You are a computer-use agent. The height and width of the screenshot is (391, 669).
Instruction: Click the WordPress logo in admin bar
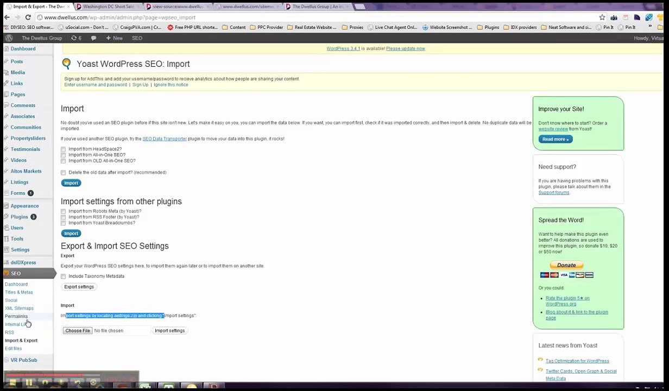(x=9, y=38)
